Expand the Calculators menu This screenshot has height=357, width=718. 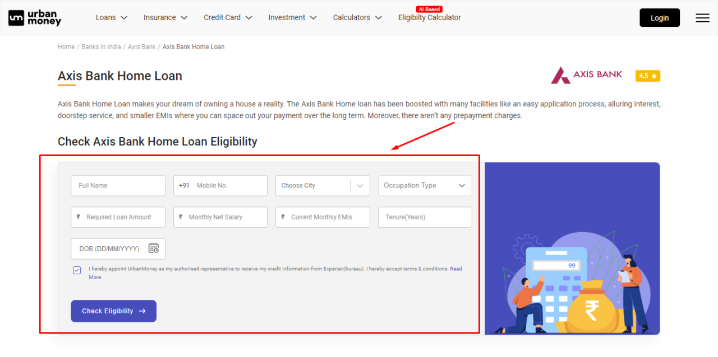[357, 17]
